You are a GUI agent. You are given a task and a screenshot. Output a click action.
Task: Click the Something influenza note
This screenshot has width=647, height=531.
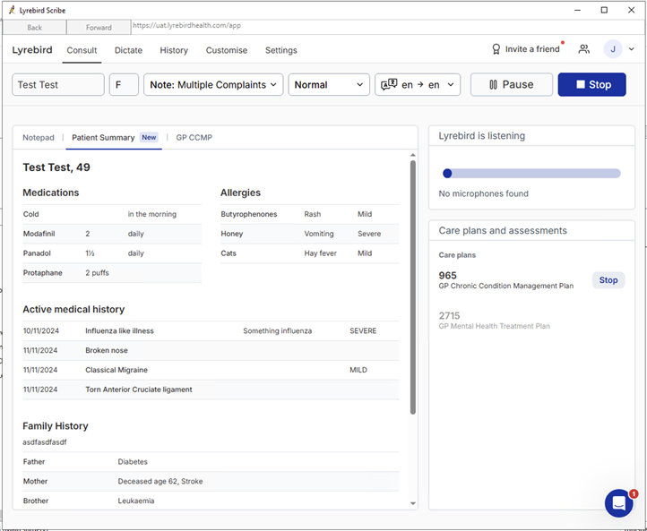click(277, 330)
